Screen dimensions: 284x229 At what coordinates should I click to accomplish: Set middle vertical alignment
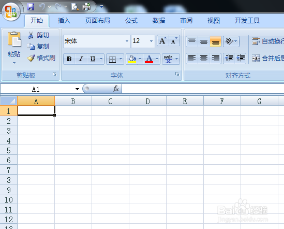pyautogui.click(x=204, y=41)
